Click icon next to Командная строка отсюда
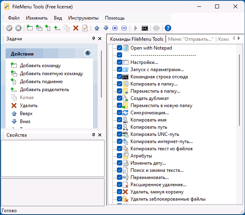The image size is (245, 215). click(125, 77)
